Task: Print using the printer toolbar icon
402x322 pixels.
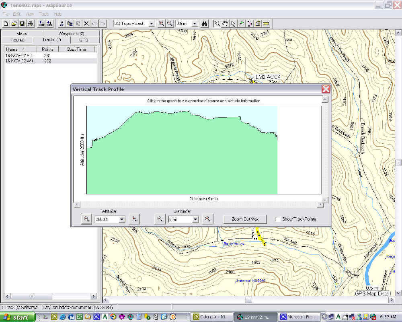Action: pos(31,24)
